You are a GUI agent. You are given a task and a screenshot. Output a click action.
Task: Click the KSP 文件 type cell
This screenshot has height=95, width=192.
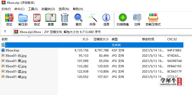pyautogui.click(x=118, y=50)
